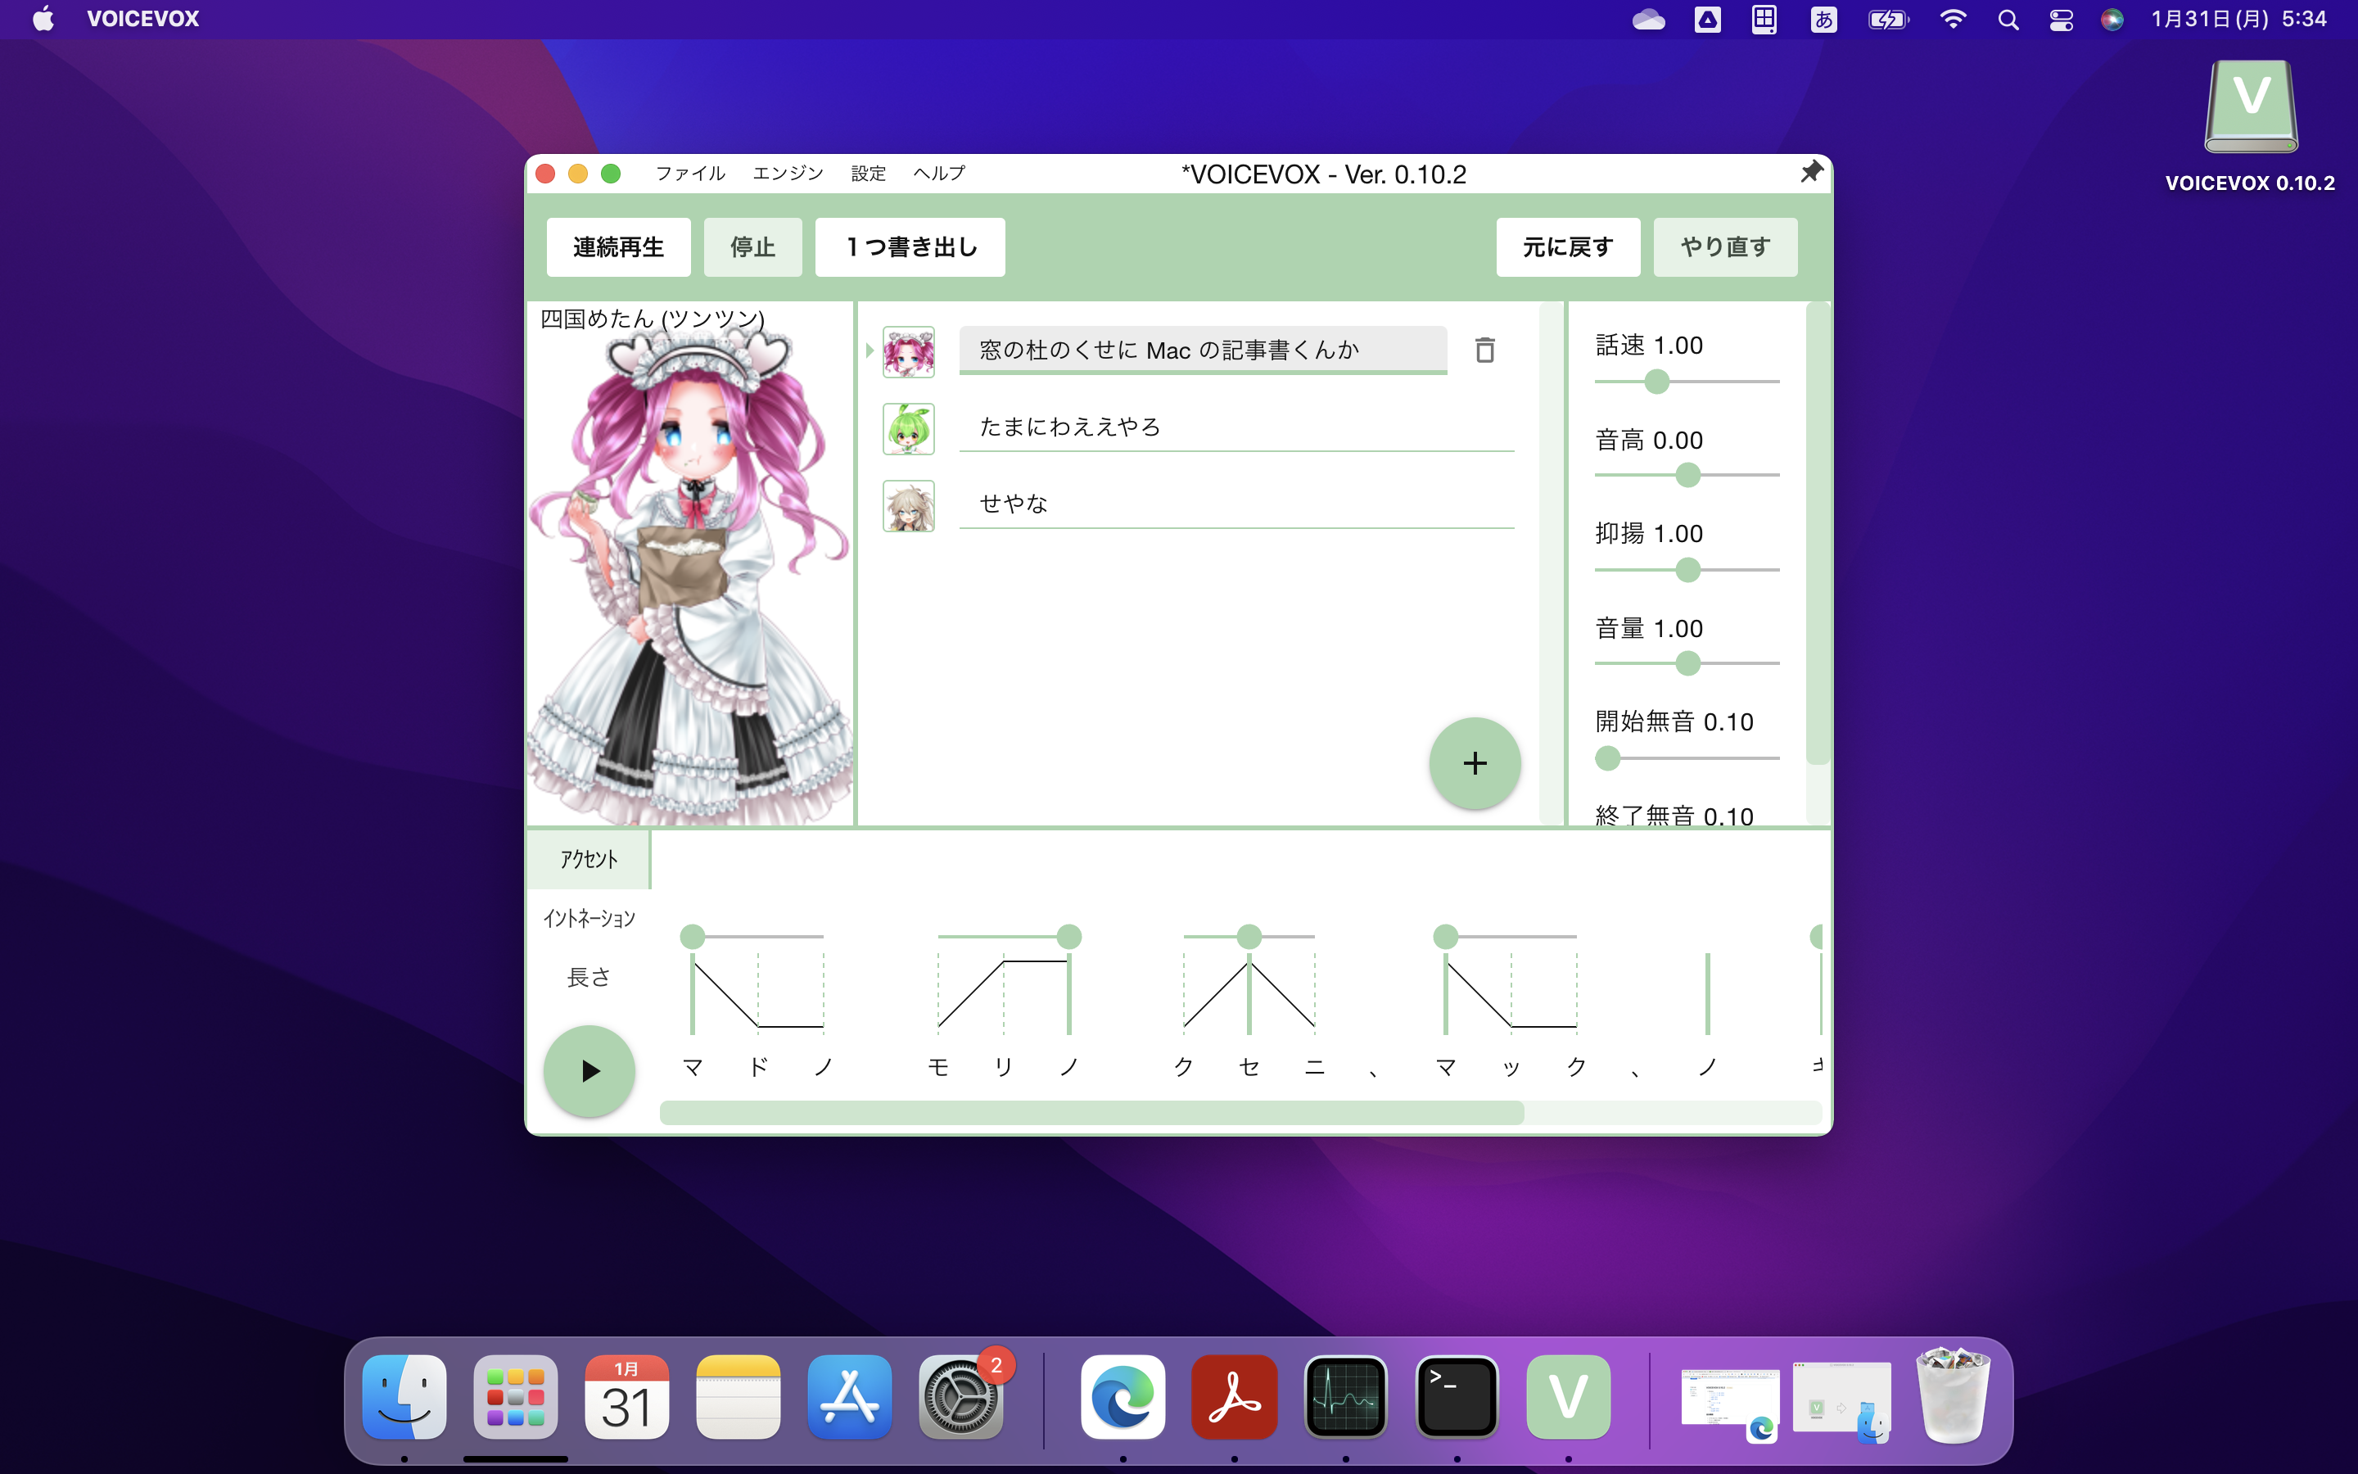This screenshot has width=2358, height=1474.
Task: Click Japanese input source あ in menu bar
Action: (1825, 19)
